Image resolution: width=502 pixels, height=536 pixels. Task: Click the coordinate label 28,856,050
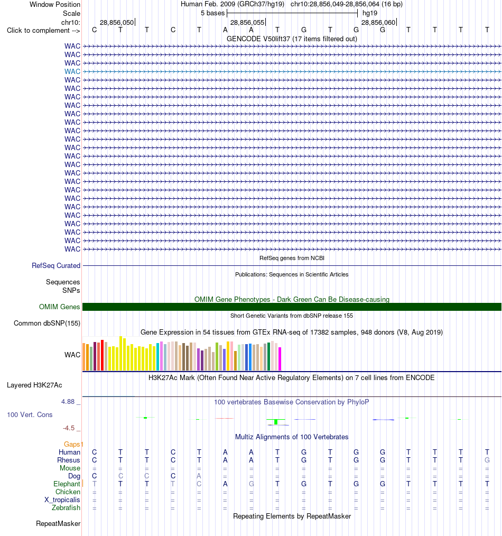[x=117, y=23]
